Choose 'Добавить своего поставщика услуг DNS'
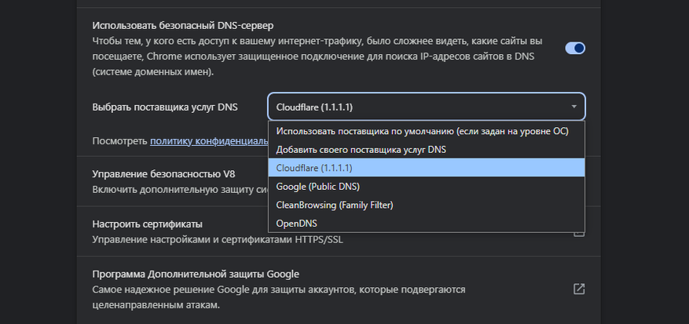The width and height of the screenshot is (689, 324). [x=361, y=149]
